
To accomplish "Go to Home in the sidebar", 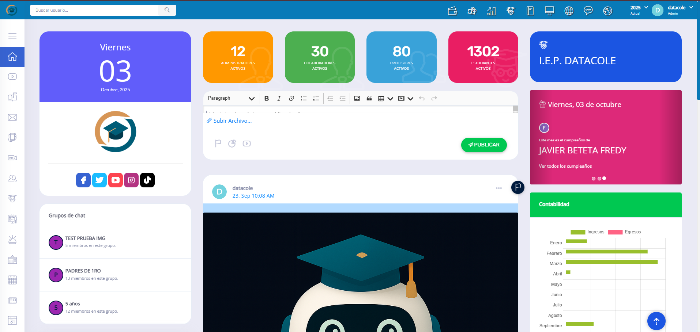I will pyautogui.click(x=12, y=57).
